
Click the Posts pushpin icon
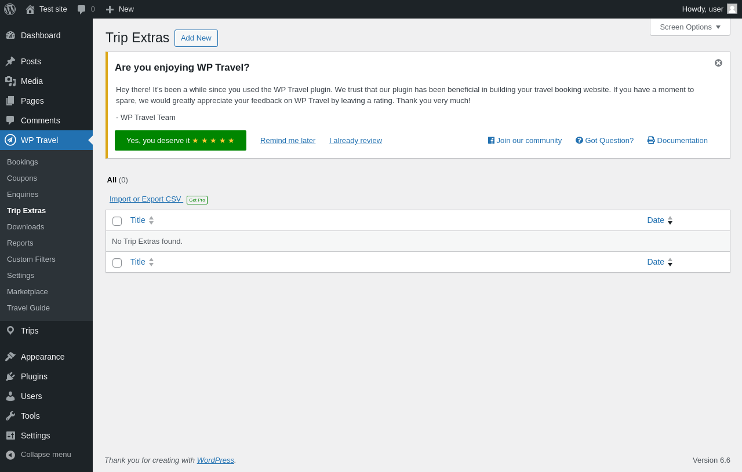coord(10,61)
